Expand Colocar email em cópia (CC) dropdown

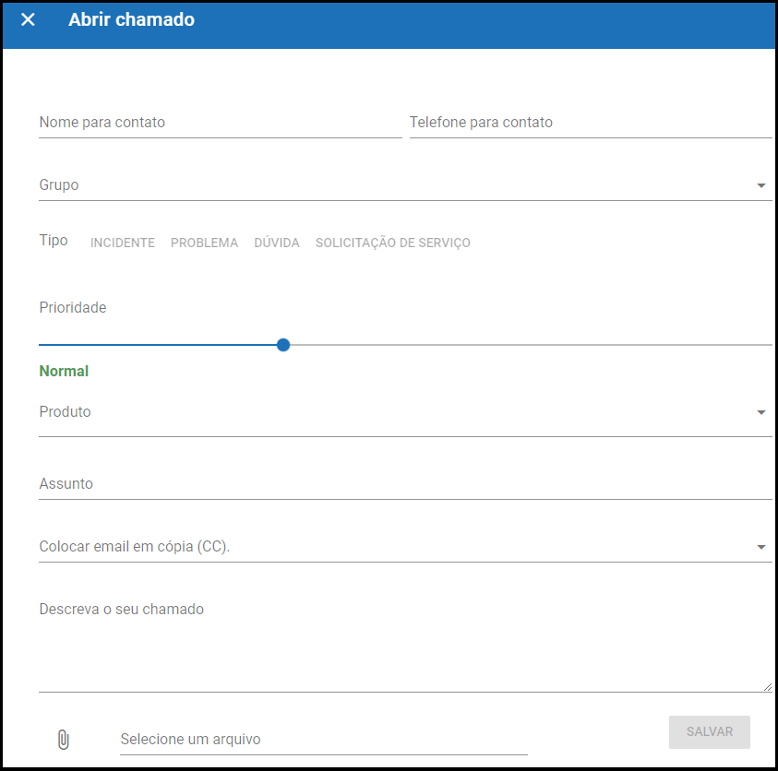coord(405,547)
